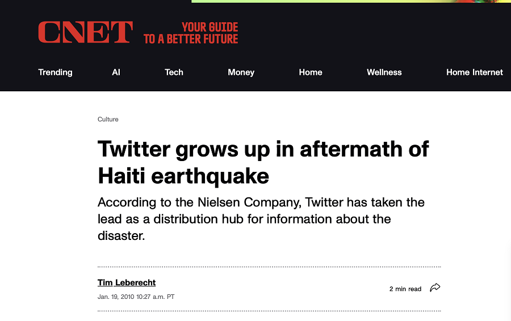Click the dotted divider above the author name

tap(269, 267)
